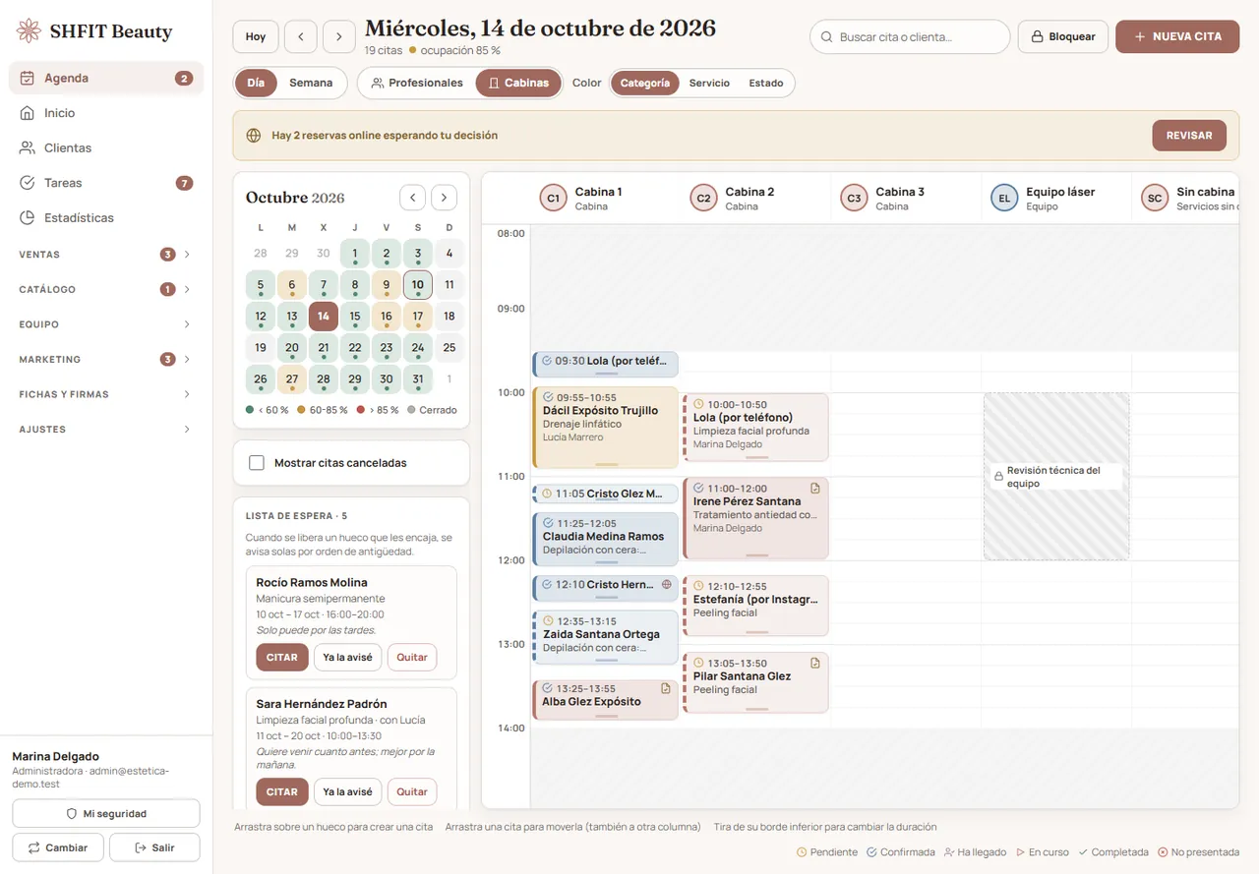This screenshot has height=874, width=1259.
Task: Expand the Marketing sidebar section
Action: 106,359
